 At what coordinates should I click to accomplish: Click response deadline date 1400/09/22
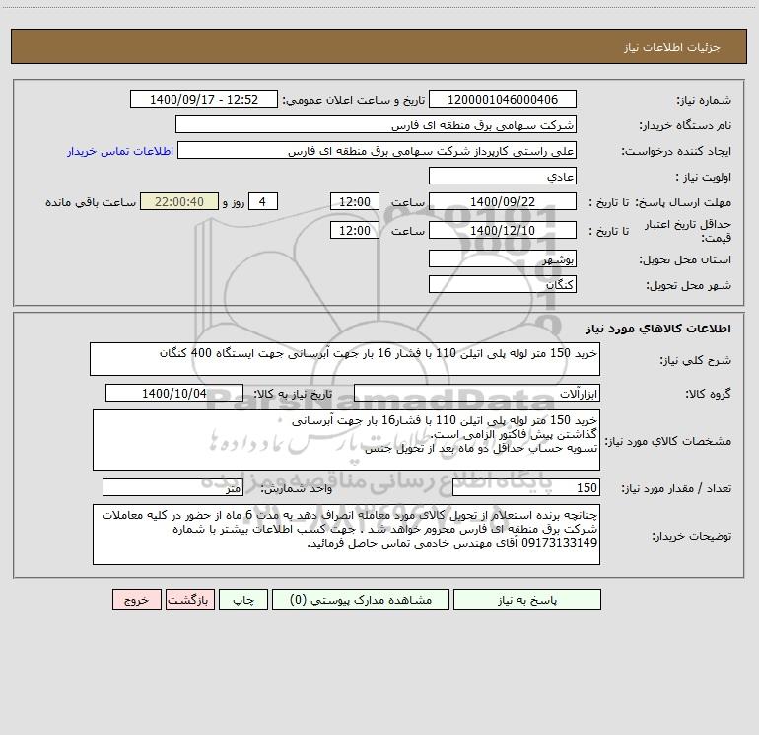503,201
